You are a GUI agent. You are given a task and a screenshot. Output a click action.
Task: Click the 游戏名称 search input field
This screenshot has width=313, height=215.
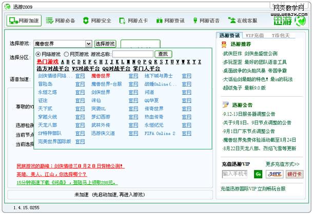(132, 54)
